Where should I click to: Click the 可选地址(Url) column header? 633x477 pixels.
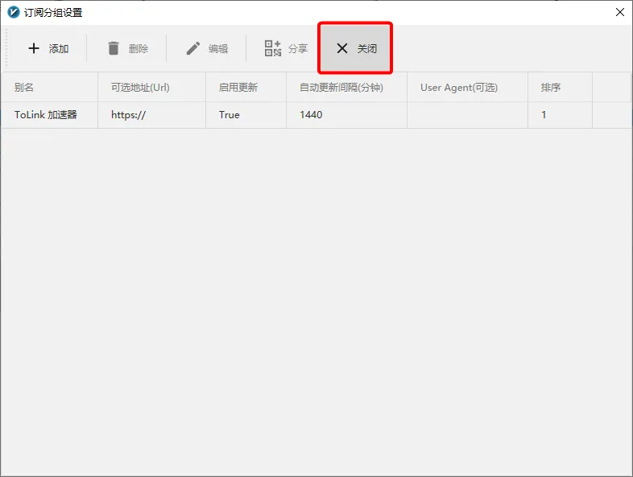[x=151, y=88]
